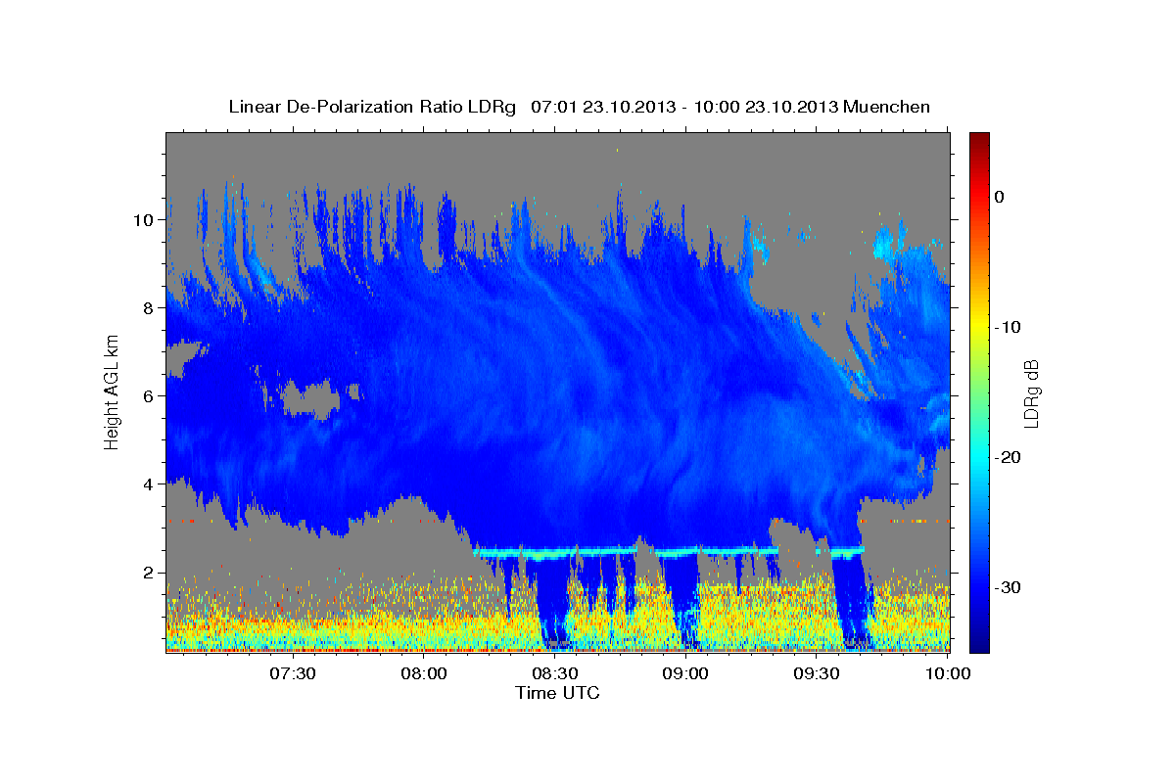Viewport: 1175px width, 783px height.
Task: Click the "08:30" time axis label
Action: [x=555, y=673]
